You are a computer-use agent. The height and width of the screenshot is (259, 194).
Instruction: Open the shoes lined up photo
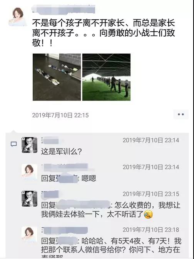click(x=57, y=77)
